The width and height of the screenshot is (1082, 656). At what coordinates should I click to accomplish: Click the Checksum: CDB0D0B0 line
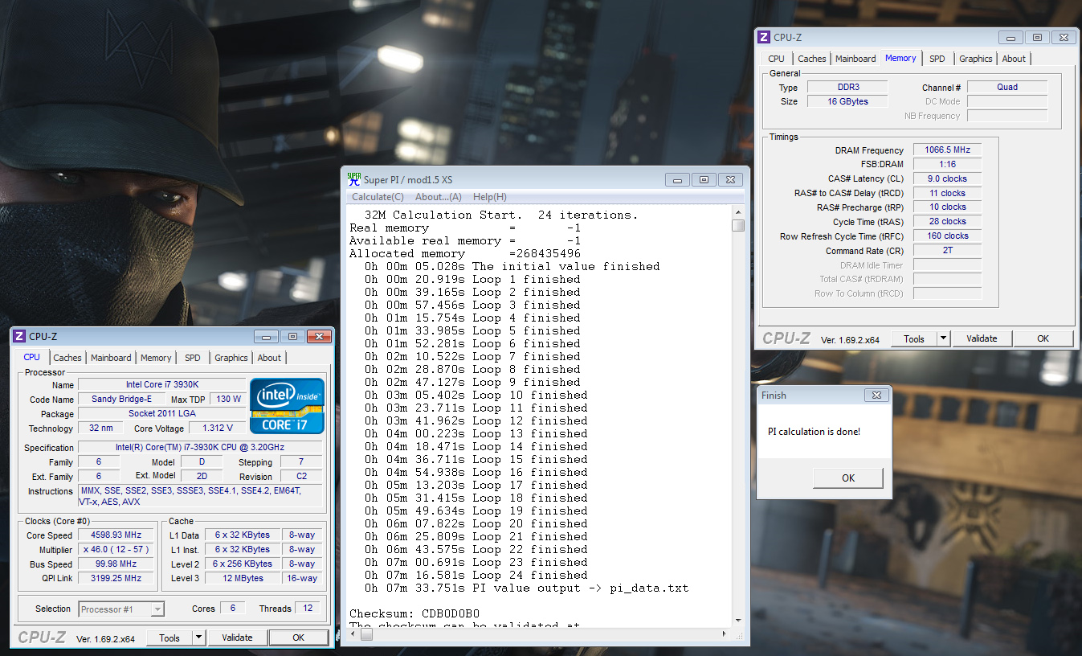pyautogui.click(x=414, y=614)
